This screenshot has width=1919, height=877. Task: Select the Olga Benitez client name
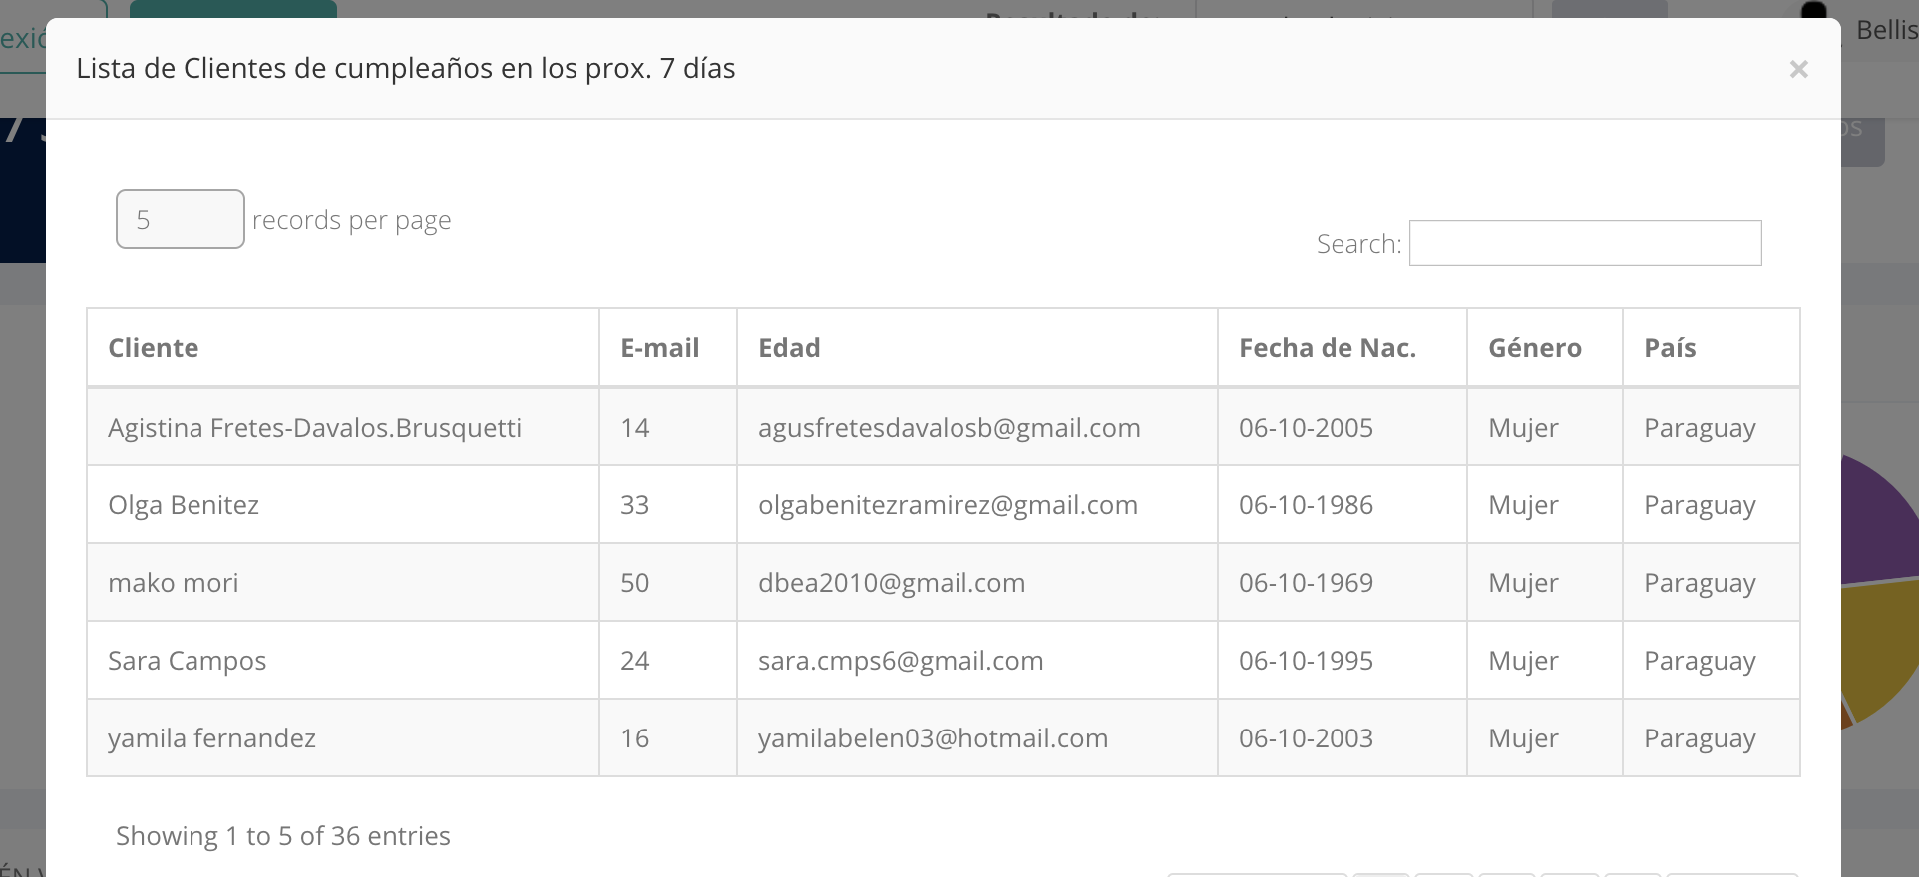click(184, 505)
